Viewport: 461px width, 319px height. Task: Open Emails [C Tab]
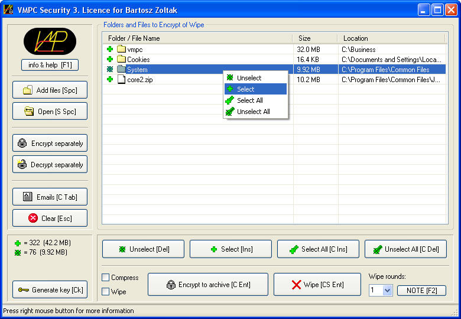(50, 197)
